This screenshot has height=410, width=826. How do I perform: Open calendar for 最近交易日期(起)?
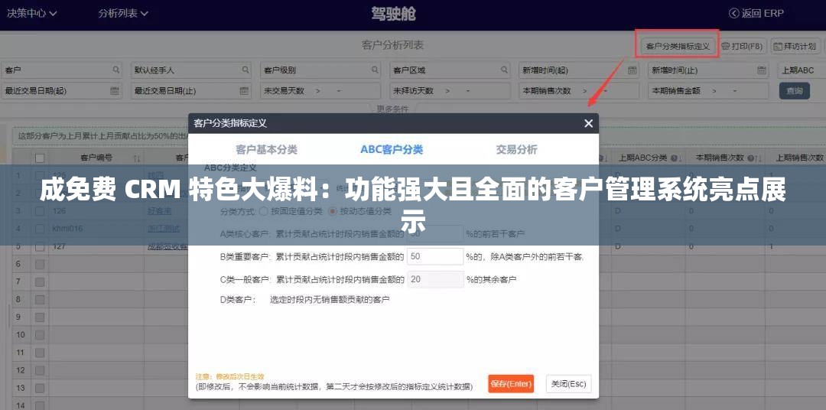[114, 90]
